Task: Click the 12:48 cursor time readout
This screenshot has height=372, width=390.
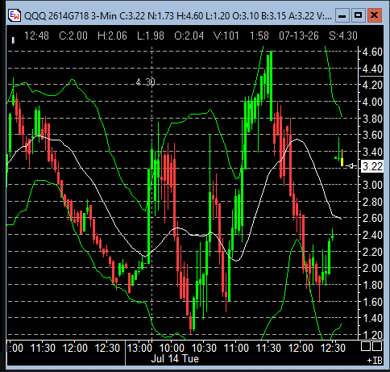Action: point(36,36)
